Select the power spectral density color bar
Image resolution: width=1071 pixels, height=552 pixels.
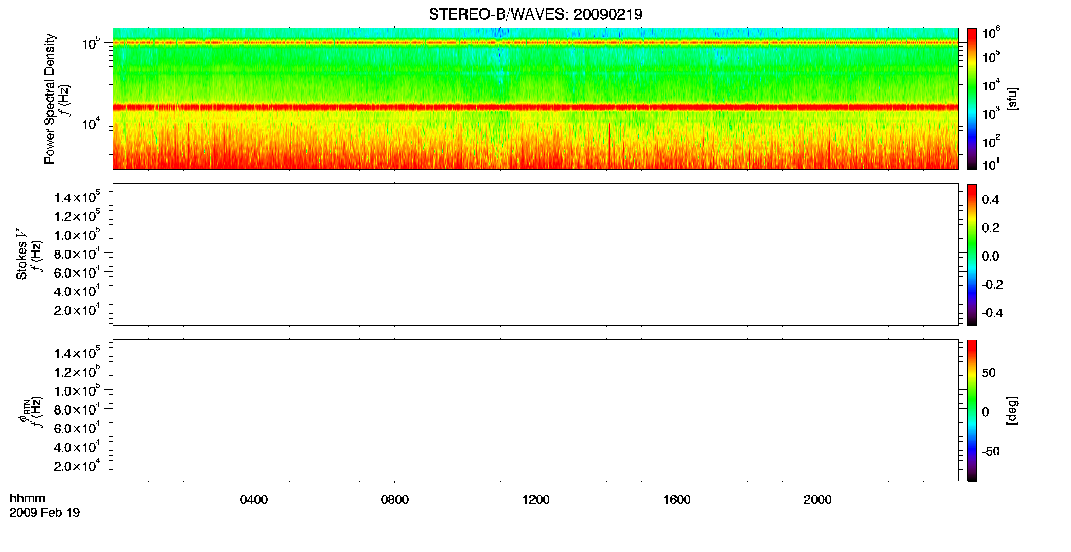(x=972, y=99)
